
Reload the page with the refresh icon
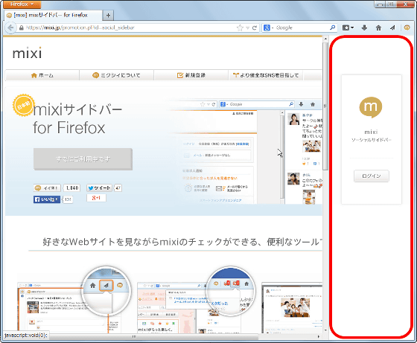(x=255, y=28)
